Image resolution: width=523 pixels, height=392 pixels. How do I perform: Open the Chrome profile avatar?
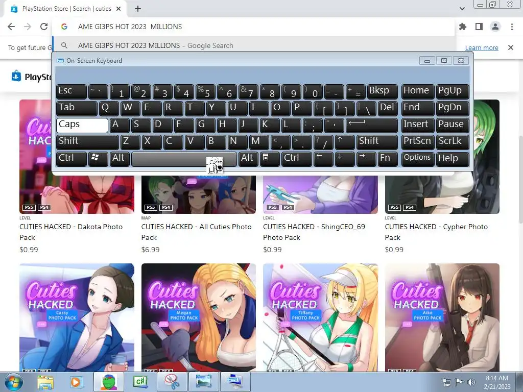tap(495, 27)
